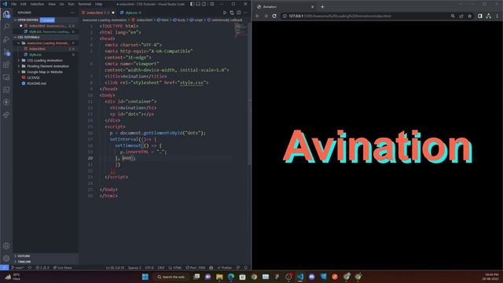
Task: Open editor More Actions ellipsis
Action: [x=245, y=13]
